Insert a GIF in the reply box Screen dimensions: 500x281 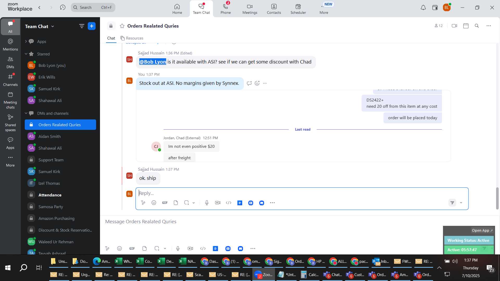(165, 203)
